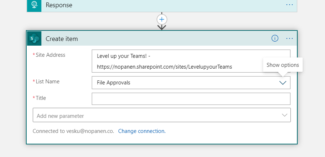Image resolution: width=325 pixels, height=157 pixels.
Task: Click the Connected to vesku@nopanen.co text
Action: coord(73,131)
